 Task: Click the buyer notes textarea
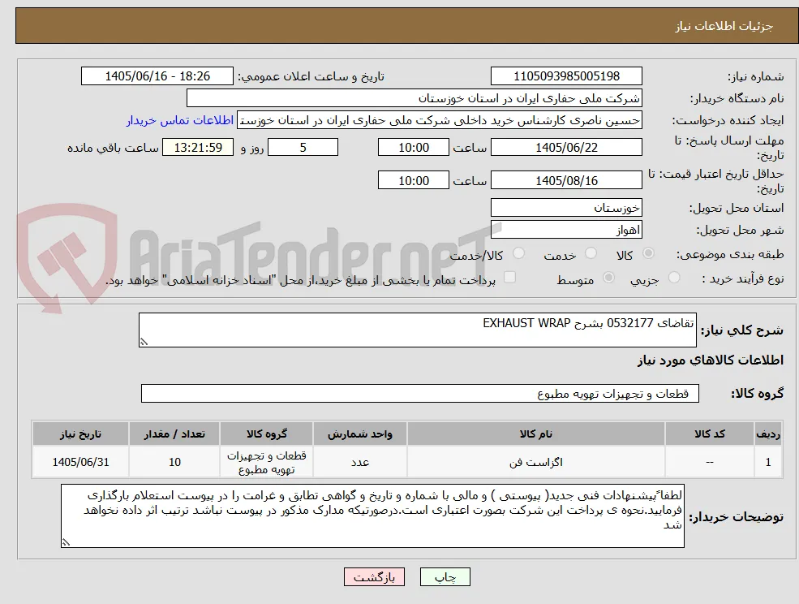(372, 516)
